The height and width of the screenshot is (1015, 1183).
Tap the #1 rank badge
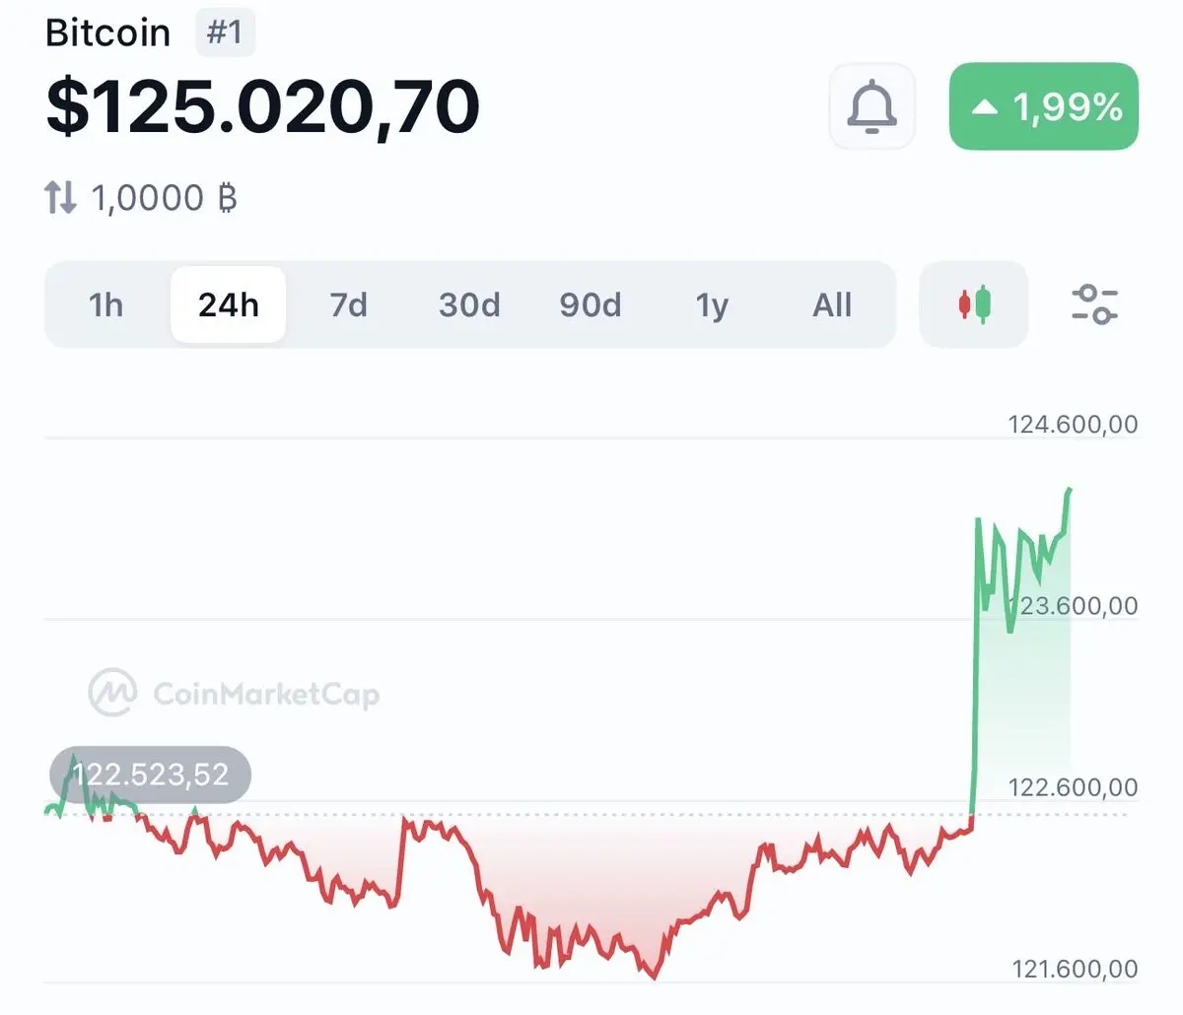pos(225,33)
